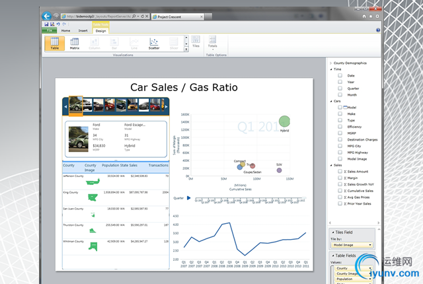Click the browser back arrow button
Image resolution: width=423 pixels, height=284 pixels.
[x=47, y=16]
